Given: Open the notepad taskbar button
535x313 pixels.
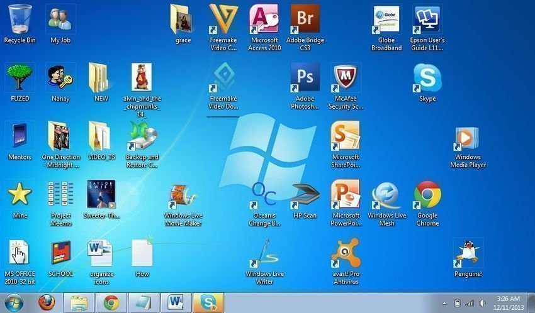Looking at the screenshot, I should tap(144, 303).
